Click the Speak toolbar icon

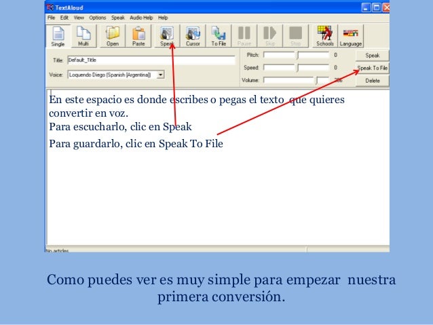[x=167, y=36]
